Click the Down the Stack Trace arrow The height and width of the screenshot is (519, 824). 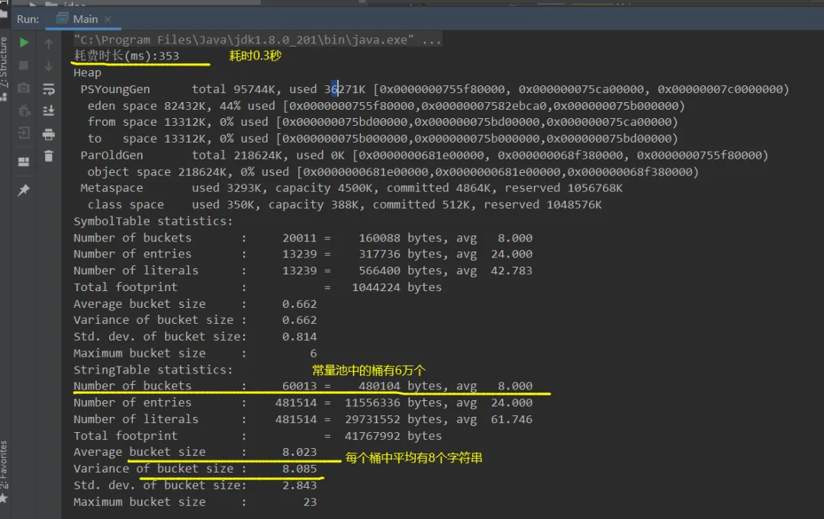(48, 66)
